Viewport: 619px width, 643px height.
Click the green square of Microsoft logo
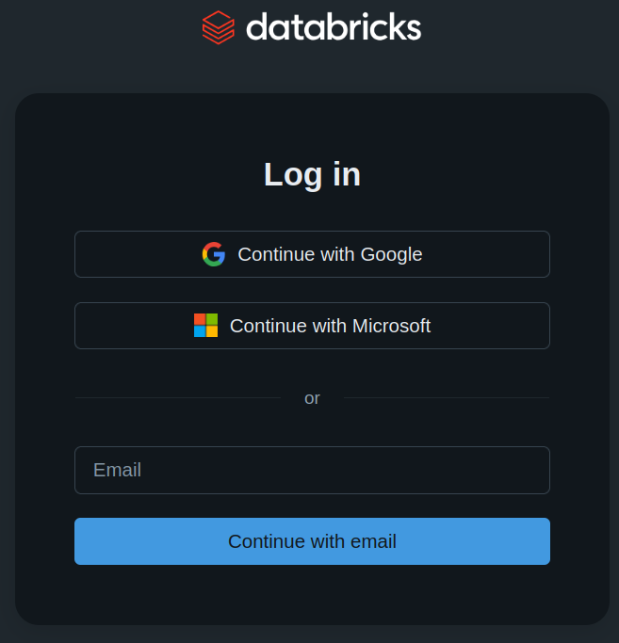pyautogui.click(x=212, y=320)
